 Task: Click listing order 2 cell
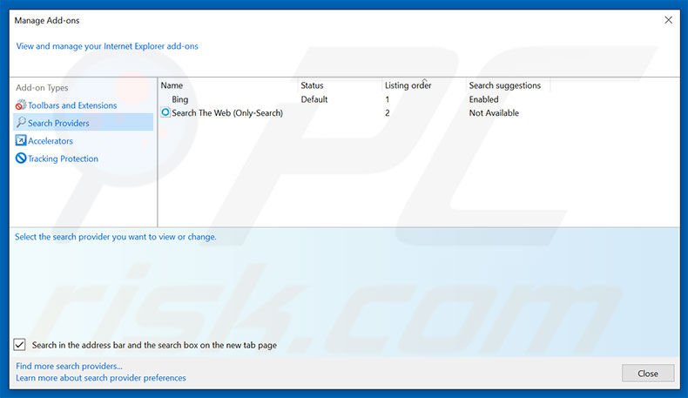pyautogui.click(x=387, y=112)
